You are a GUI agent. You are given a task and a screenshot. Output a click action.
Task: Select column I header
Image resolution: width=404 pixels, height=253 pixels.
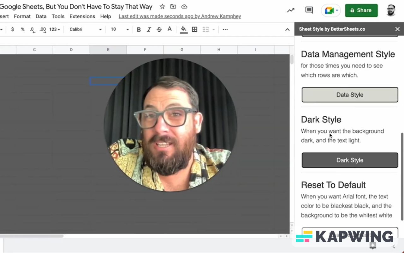tap(256, 50)
